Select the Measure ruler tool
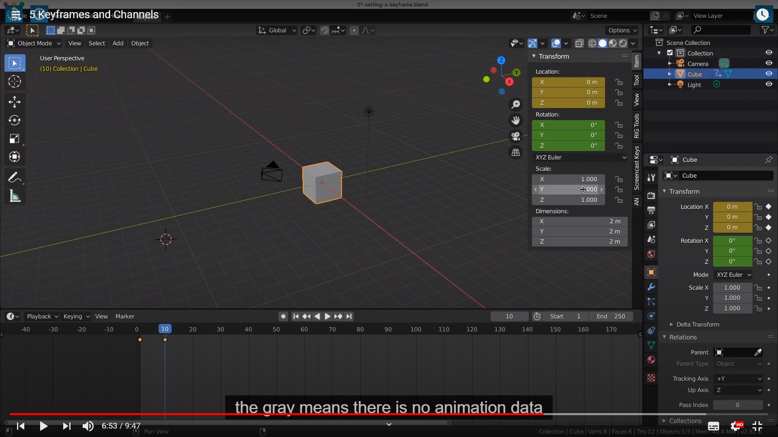Image resolution: width=778 pixels, height=437 pixels. pos(15,196)
